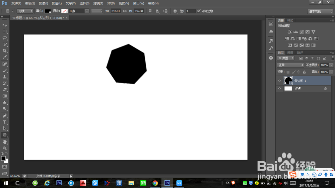The height and width of the screenshot is (188, 335).
Task: Toggle lock all icon
Action: pos(304,72)
